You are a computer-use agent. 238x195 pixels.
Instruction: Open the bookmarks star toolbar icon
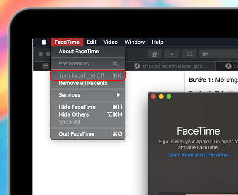click(172, 54)
